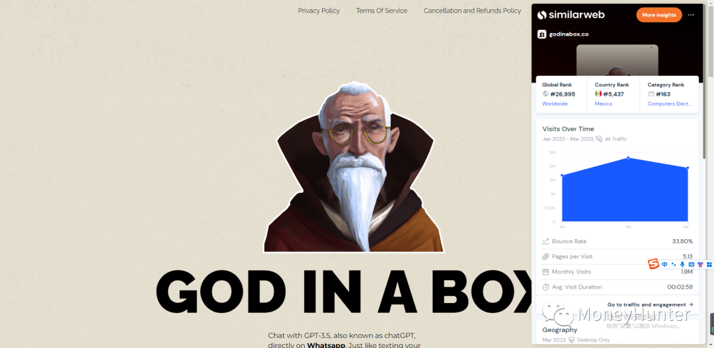This screenshot has height=348, width=714.
Task: Click the Monthly Visits label
Action: pos(571,271)
